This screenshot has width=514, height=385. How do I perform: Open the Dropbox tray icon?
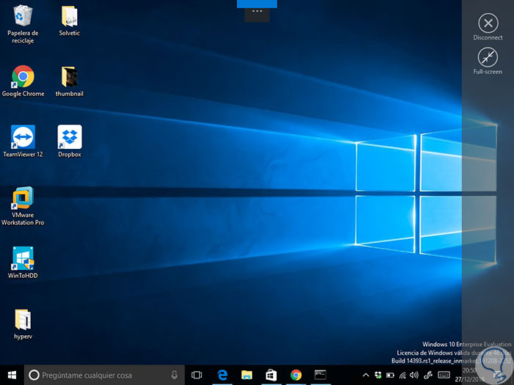click(378, 375)
